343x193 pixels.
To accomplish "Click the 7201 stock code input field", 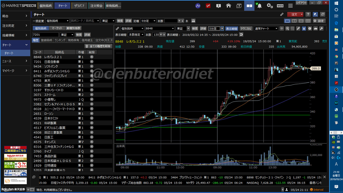I will pos(46,35).
